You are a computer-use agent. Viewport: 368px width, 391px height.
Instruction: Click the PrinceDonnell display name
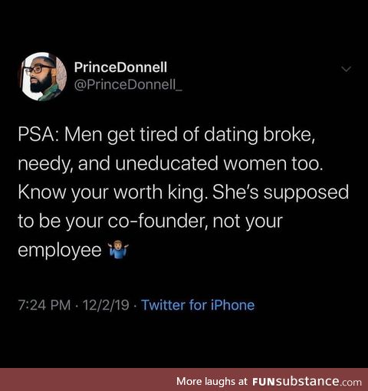pyautogui.click(x=120, y=67)
